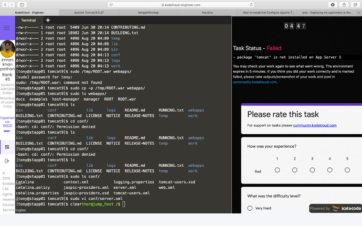This screenshot has height=226, width=362.
Task: Select rating 5 for experience
Action: click(x=347, y=170)
